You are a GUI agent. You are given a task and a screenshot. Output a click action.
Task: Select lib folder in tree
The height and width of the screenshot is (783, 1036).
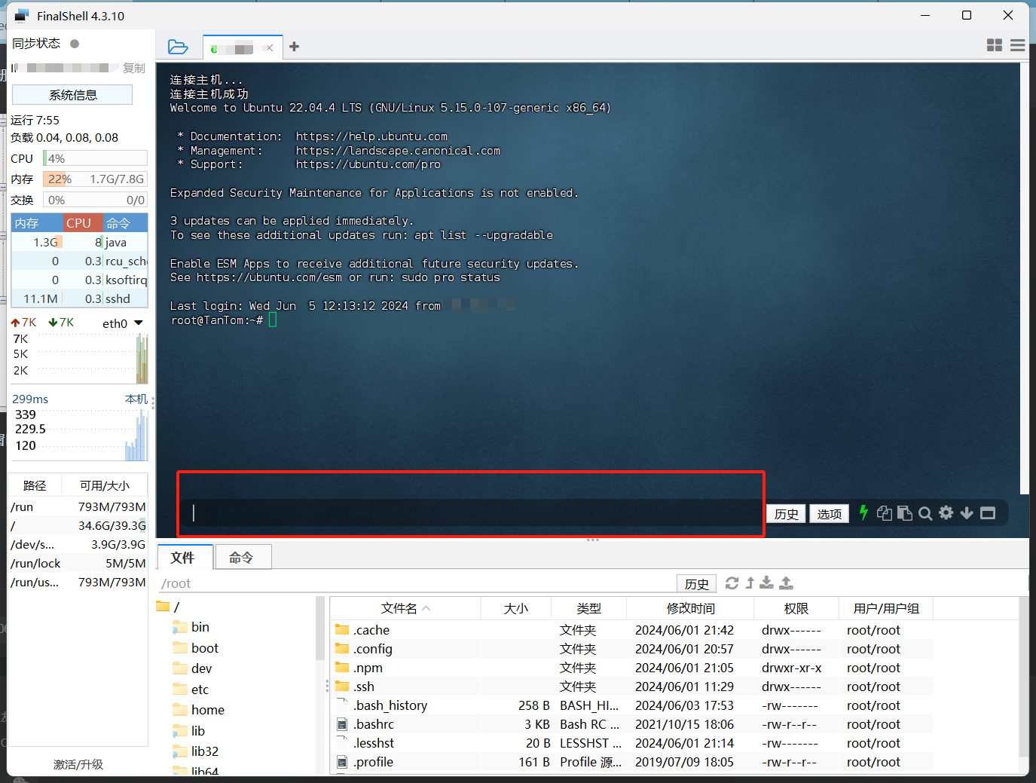[x=189, y=731]
